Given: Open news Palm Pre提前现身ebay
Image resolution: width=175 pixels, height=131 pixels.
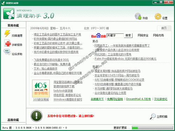Looking at the screenshot, I should 125,58.
